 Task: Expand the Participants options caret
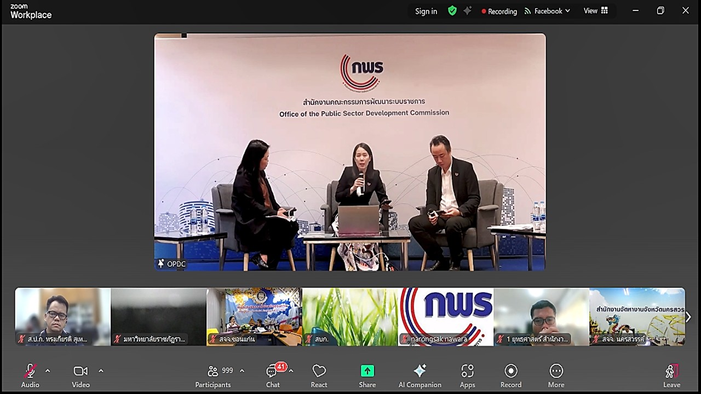(x=242, y=371)
